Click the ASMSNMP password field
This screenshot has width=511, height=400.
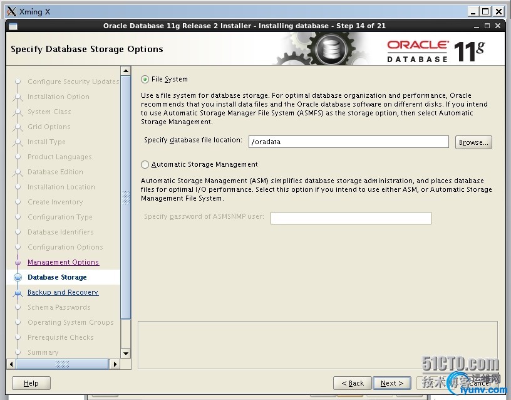pyautogui.click(x=351, y=218)
